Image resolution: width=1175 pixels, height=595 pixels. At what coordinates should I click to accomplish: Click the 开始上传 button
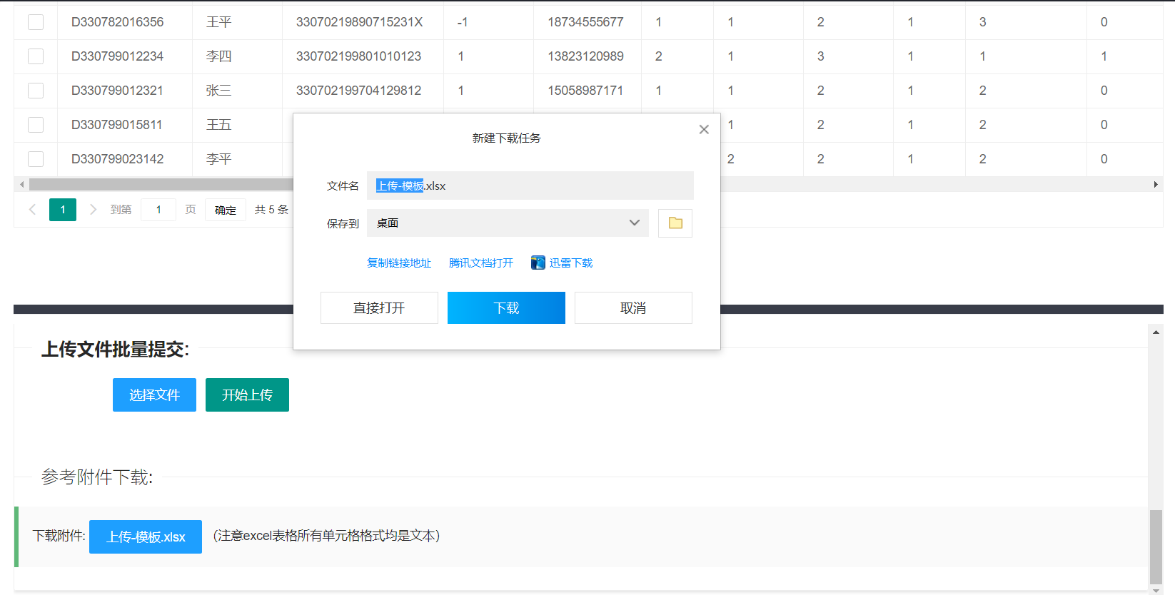(x=247, y=395)
